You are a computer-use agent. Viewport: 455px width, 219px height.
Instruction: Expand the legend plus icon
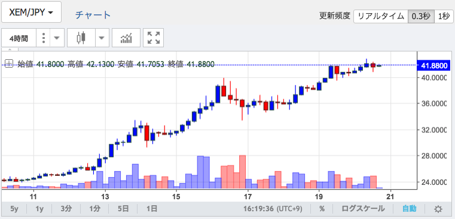click(10, 63)
